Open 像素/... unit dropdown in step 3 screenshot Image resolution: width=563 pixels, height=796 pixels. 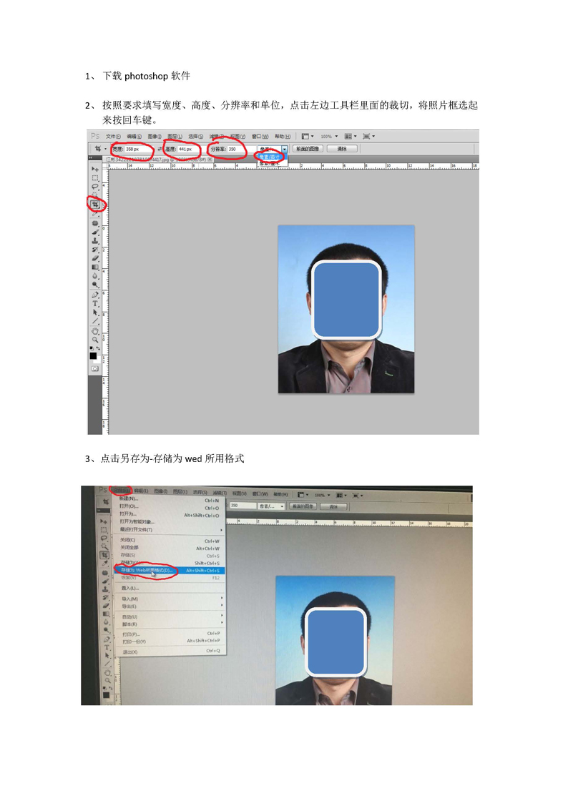271,506
